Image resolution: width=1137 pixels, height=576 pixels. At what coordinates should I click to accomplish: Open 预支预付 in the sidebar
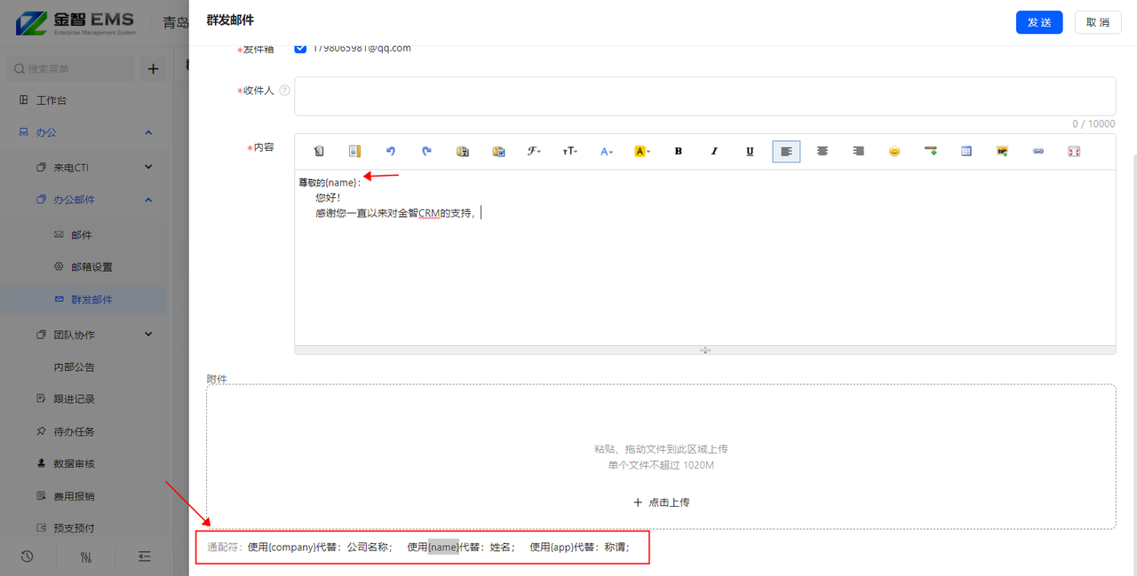pos(74,528)
